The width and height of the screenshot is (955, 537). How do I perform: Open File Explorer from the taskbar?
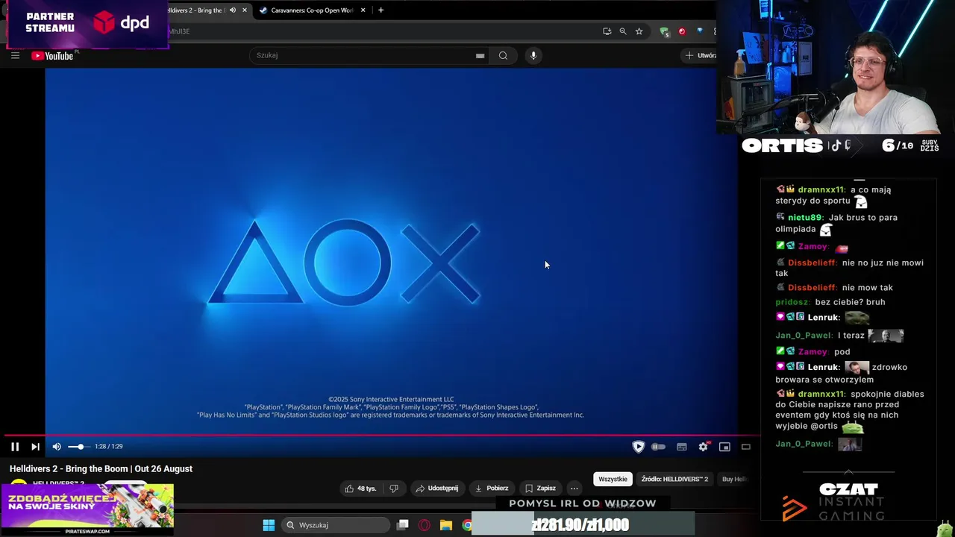click(445, 525)
